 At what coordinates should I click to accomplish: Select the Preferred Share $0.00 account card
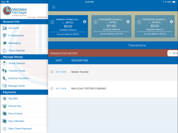(155, 26)
